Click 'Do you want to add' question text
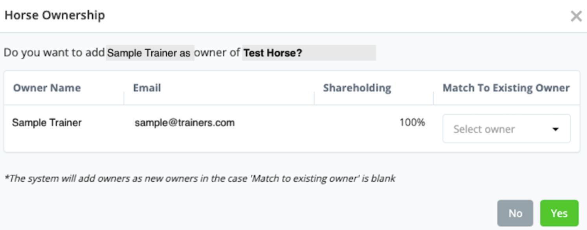The height and width of the screenshot is (230, 587). [54, 53]
